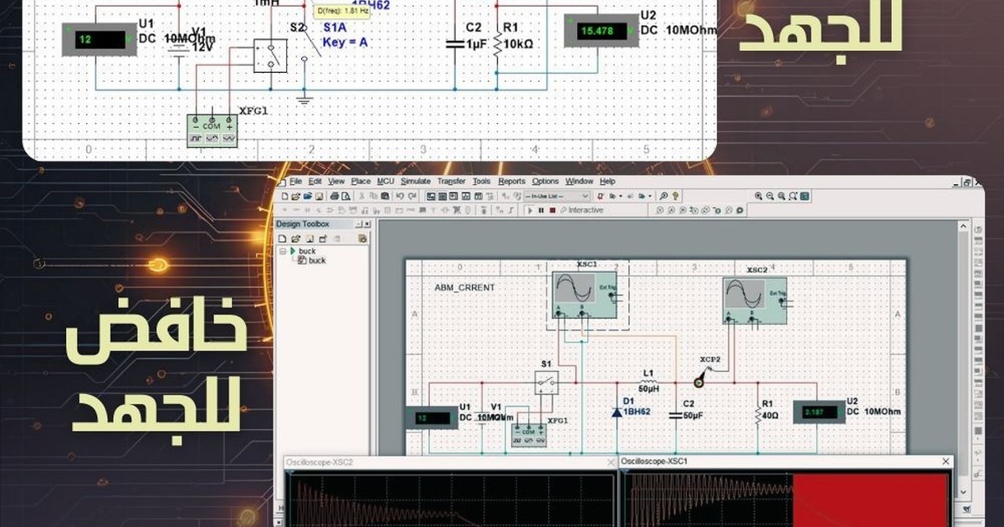Open the Place menu
The image size is (1004, 527).
(x=361, y=182)
